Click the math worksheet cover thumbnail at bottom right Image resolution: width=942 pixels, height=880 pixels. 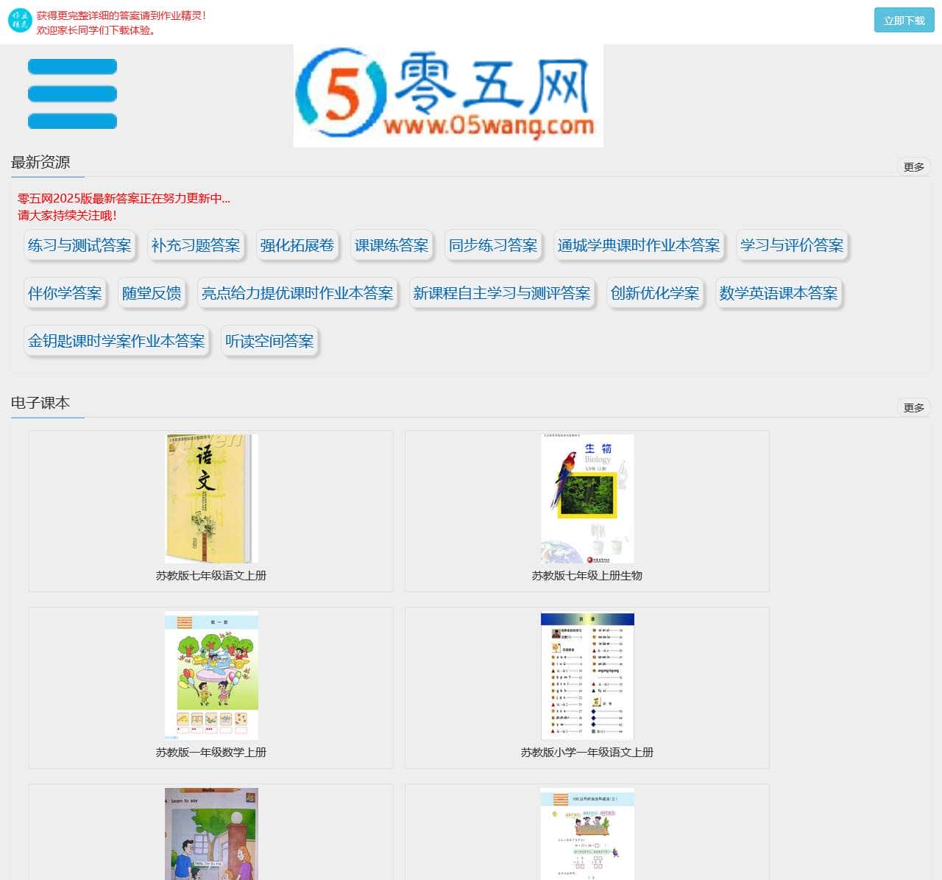click(x=587, y=834)
